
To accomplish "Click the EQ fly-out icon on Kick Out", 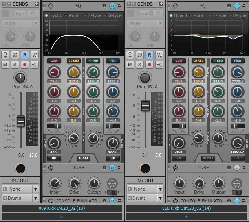I will (176, 6).
